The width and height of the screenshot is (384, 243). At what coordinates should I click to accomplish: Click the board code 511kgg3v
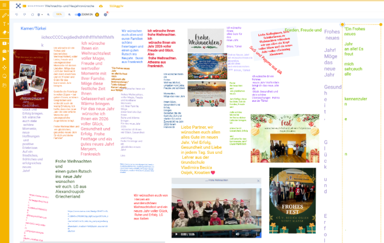(x=117, y=5)
